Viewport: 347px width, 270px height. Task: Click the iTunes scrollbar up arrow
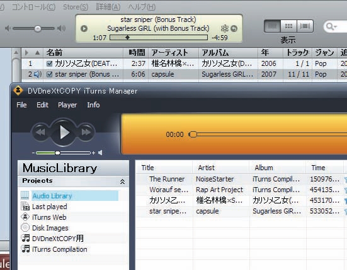pyautogui.click(x=16, y=53)
